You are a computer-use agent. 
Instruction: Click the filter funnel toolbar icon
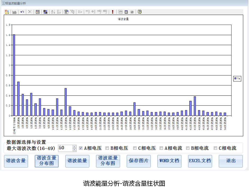[x=66, y=12]
